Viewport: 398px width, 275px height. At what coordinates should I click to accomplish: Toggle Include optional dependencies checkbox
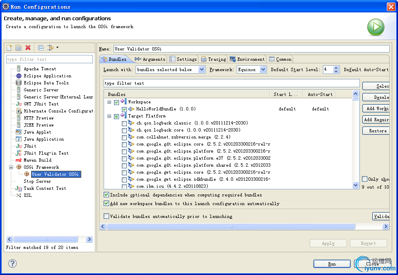point(107,195)
